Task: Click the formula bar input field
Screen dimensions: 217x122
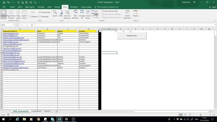Action: click(x=124, y=25)
